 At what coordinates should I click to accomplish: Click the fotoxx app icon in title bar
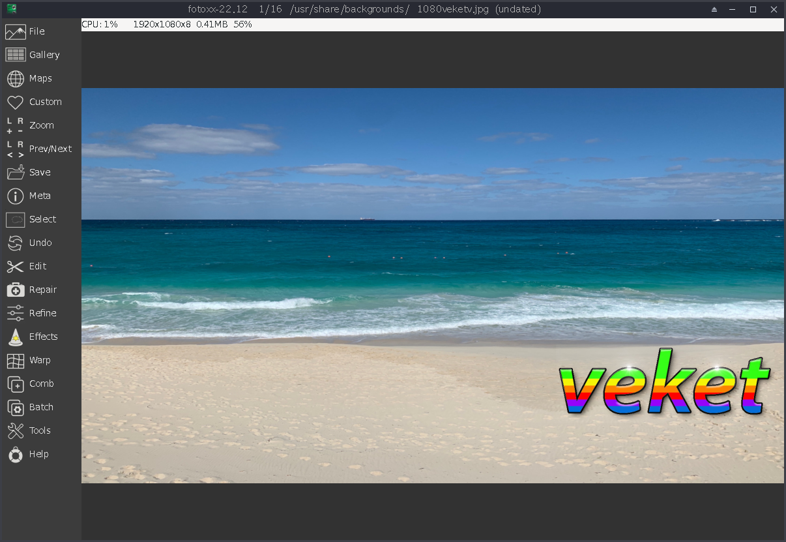(11, 8)
